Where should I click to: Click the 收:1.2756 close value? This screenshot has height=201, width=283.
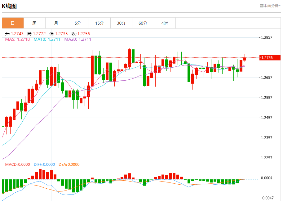(81, 34)
